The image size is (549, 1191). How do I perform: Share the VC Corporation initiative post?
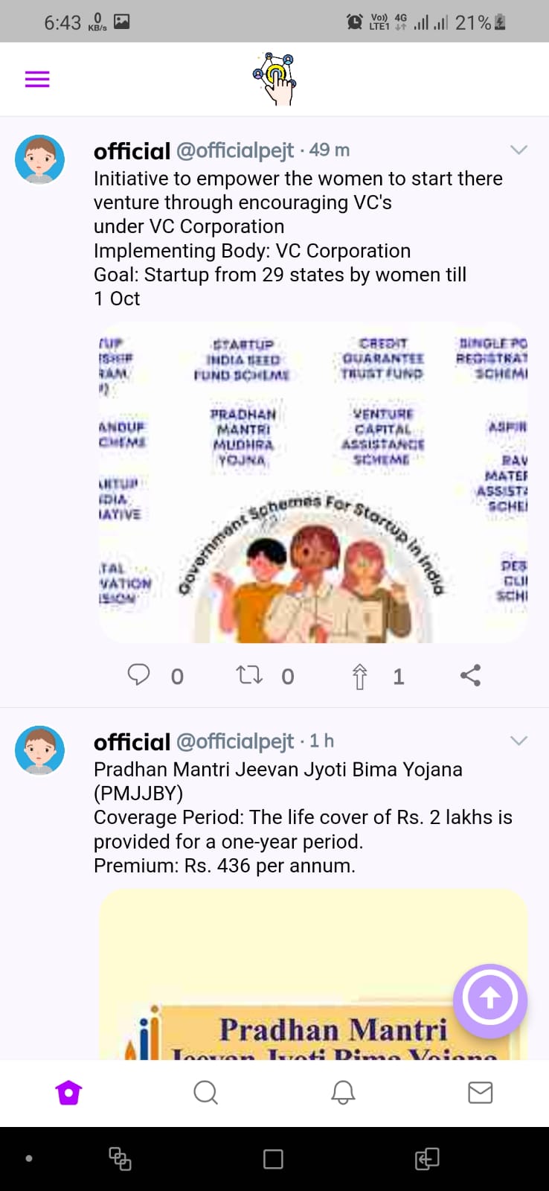coord(470,675)
